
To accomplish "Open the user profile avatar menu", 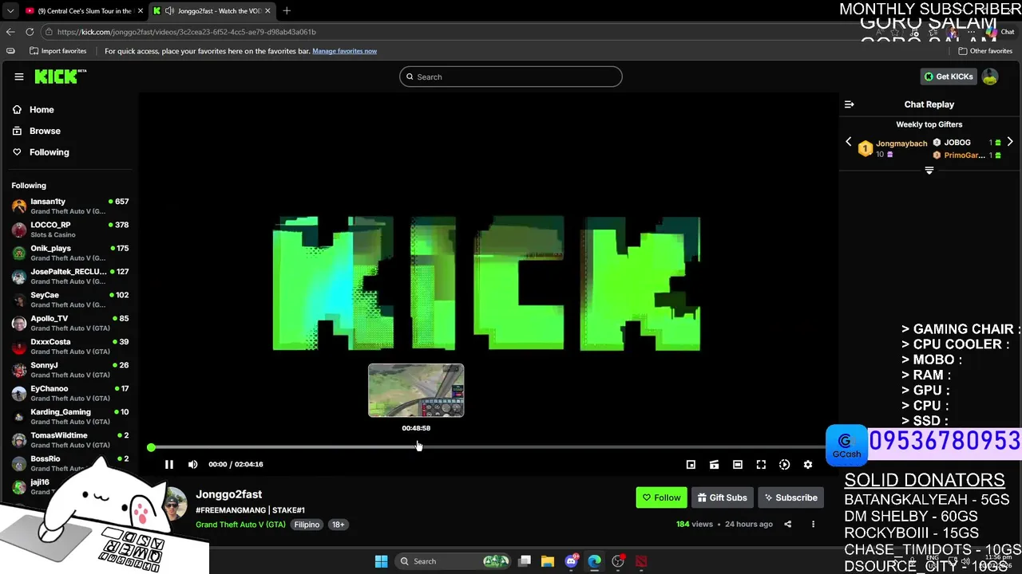I will (990, 77).
